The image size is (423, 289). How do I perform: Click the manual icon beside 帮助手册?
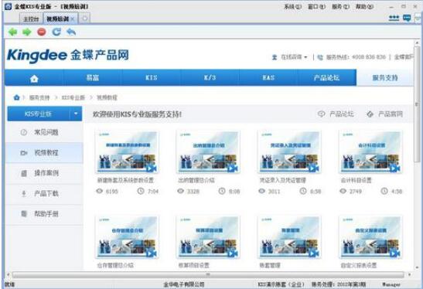24,214
